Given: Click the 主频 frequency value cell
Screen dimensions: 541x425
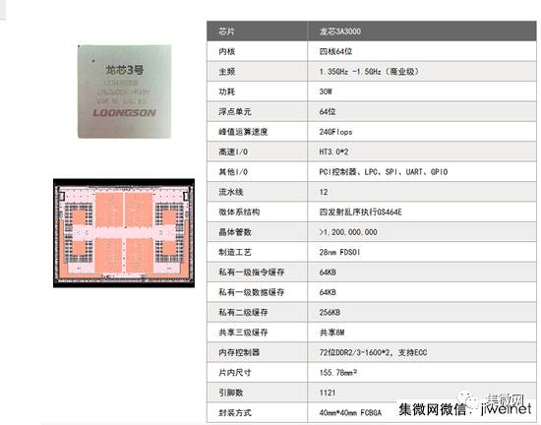Looking at the screenshot, I should point(422,72).
